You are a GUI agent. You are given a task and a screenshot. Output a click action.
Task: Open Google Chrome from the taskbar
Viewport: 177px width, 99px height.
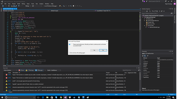tap(61, 97)
